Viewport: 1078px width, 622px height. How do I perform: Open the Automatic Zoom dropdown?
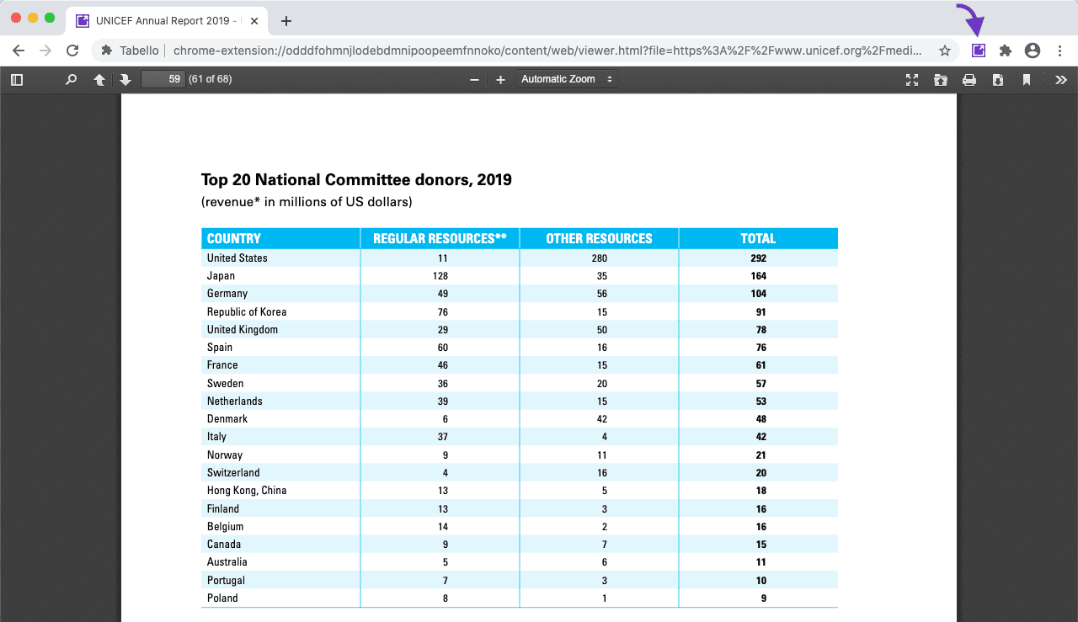(566, 79)
